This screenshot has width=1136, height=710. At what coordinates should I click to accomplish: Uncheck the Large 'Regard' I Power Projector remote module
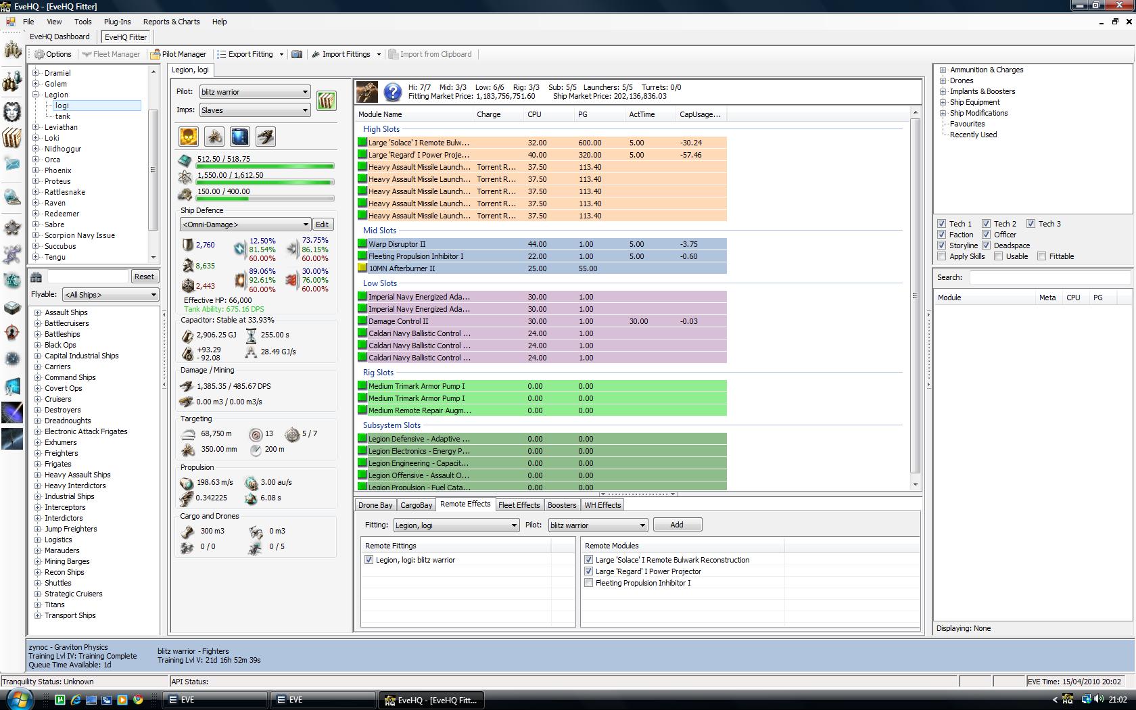589,571
